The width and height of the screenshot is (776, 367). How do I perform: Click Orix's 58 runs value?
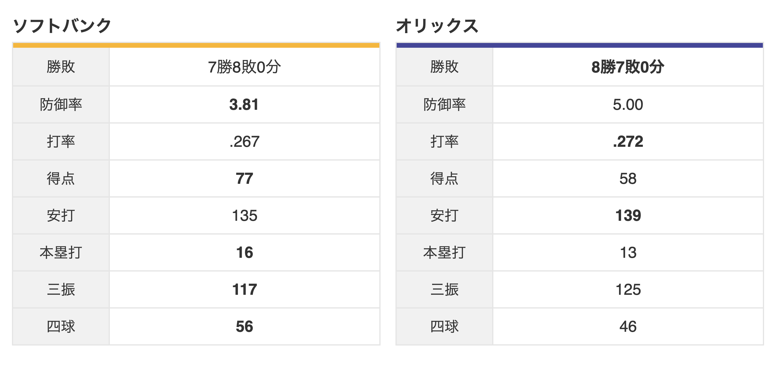click(x=628, y=178)
